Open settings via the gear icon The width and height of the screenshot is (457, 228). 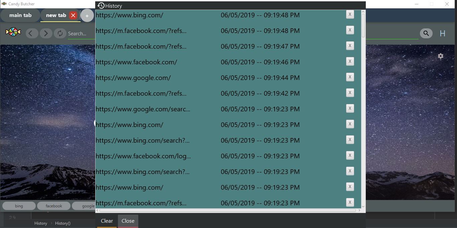pos(440,56)
